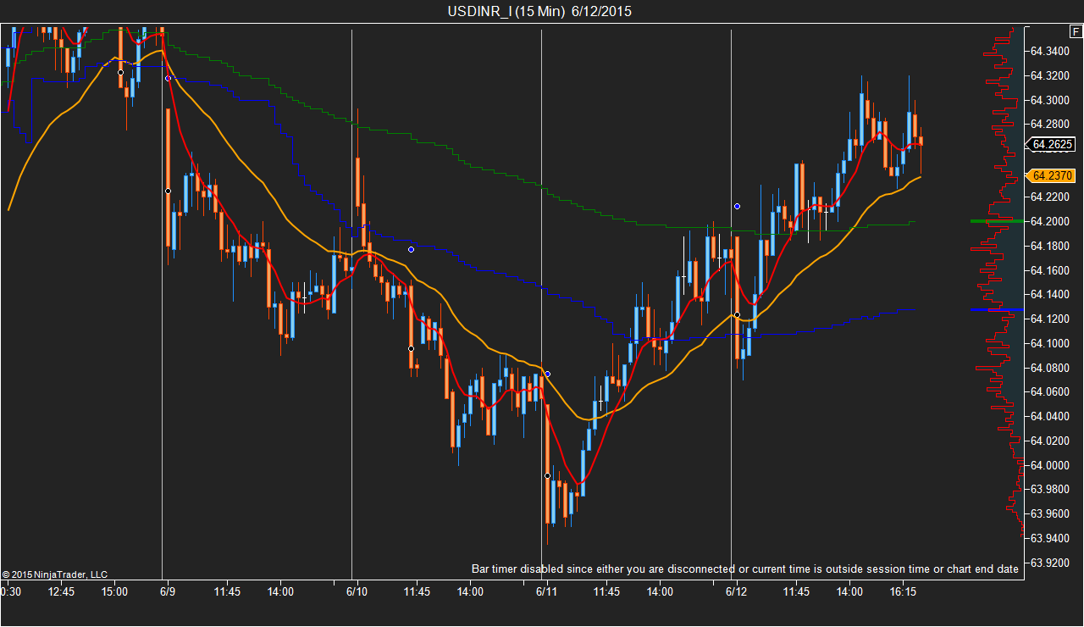Click the 64.2200 price axis label
The width and height of the screenshot is (1084, 627).
[x=1050, y=197]
